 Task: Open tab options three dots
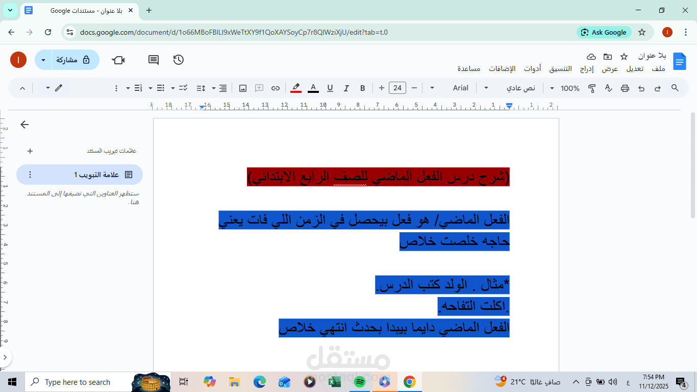(x=30, y=175)
